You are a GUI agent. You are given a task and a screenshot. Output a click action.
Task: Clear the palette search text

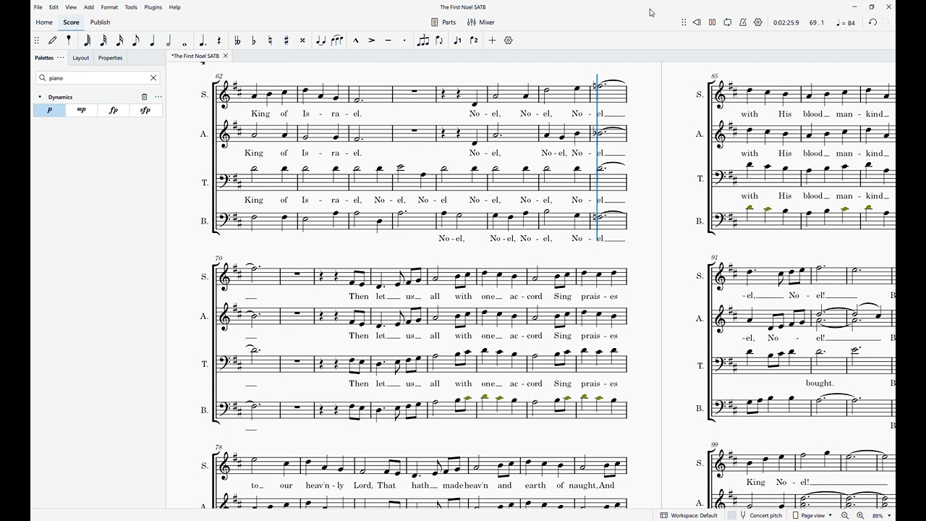pos(153,78)
